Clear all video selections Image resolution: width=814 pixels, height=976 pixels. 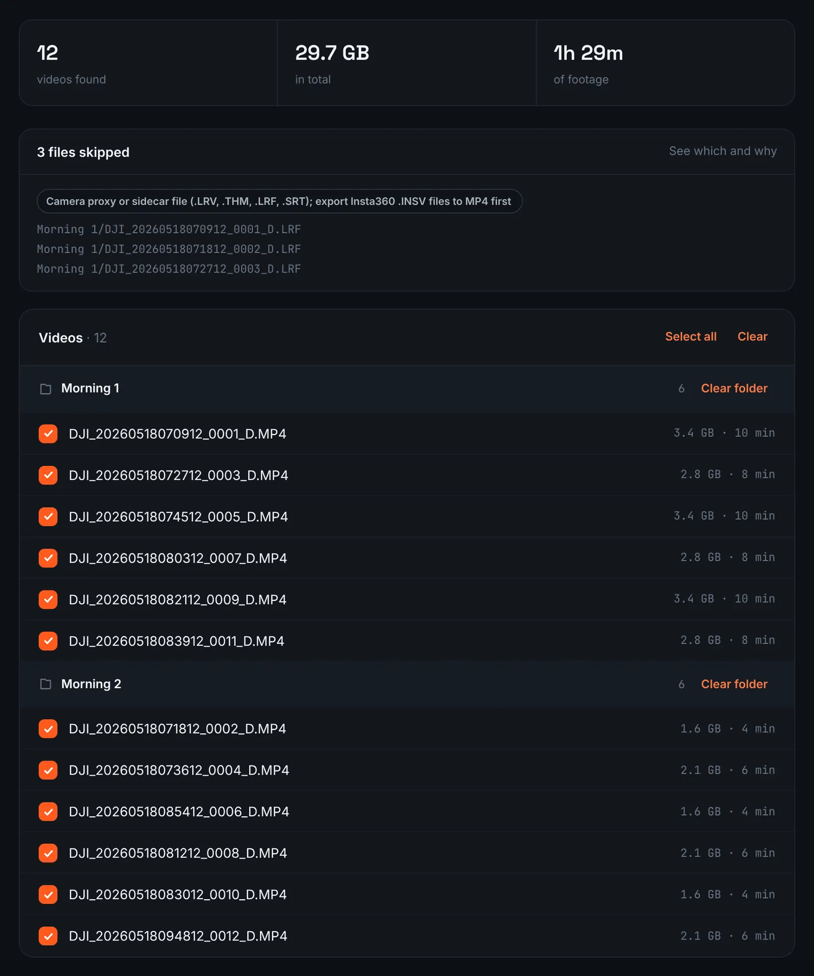752,337
